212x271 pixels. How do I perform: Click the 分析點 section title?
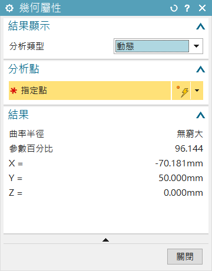pos(24,69)
